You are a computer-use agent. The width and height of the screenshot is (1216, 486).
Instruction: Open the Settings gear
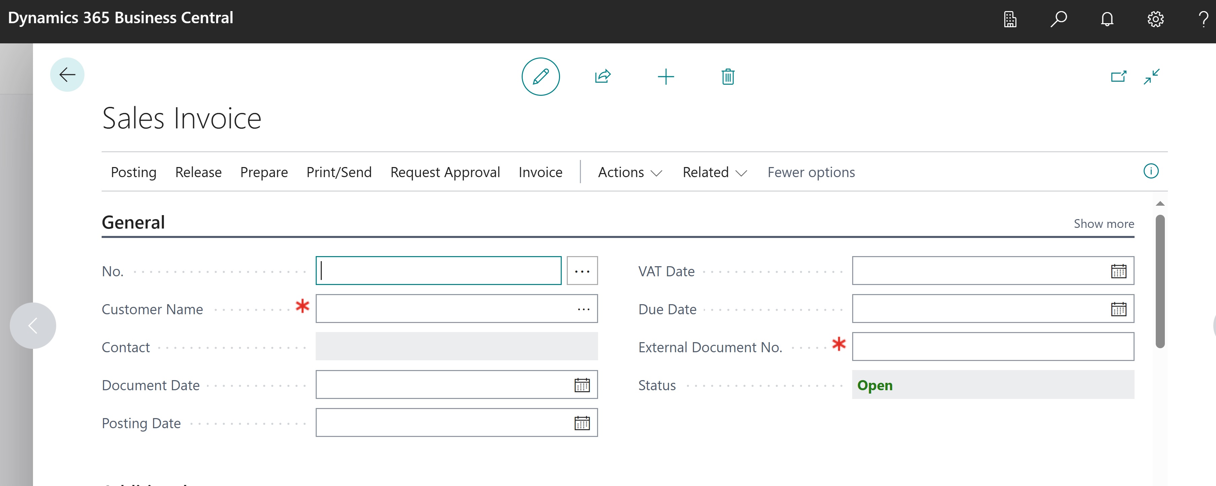click(x=1155, y=19)
